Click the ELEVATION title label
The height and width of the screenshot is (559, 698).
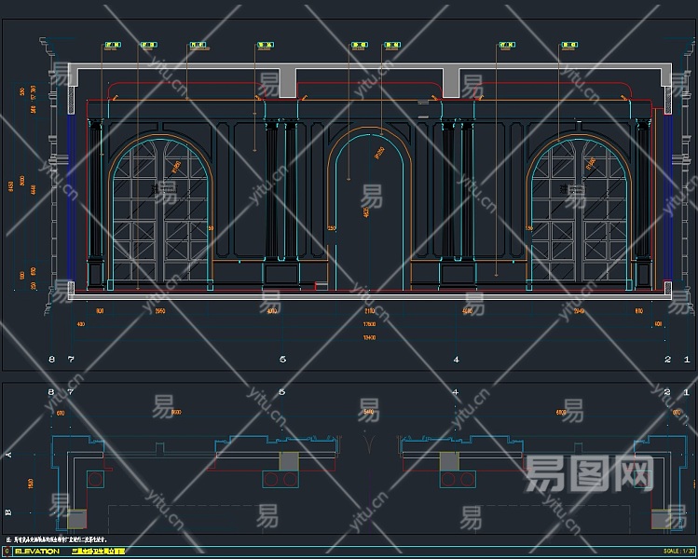tap(37, 552)
